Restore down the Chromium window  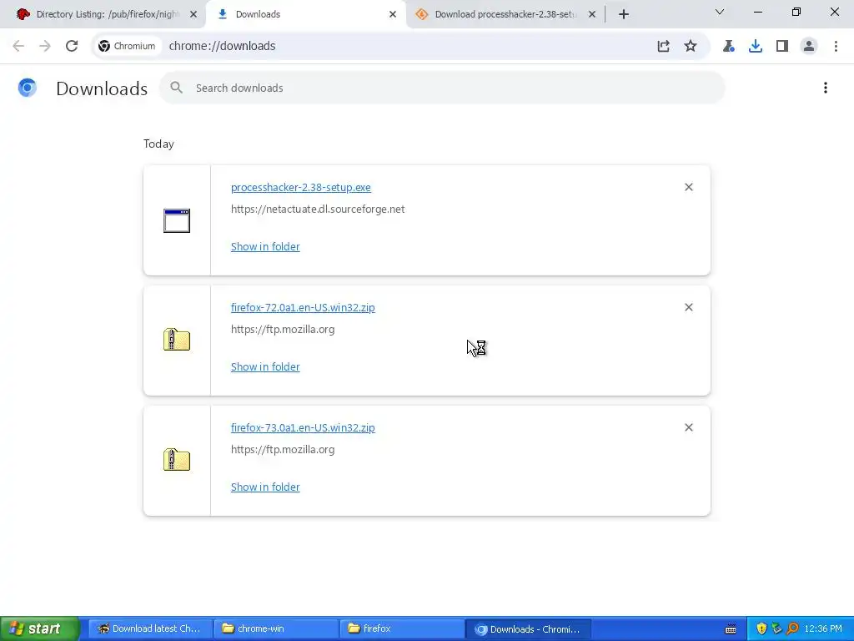[x=796, y=12]
